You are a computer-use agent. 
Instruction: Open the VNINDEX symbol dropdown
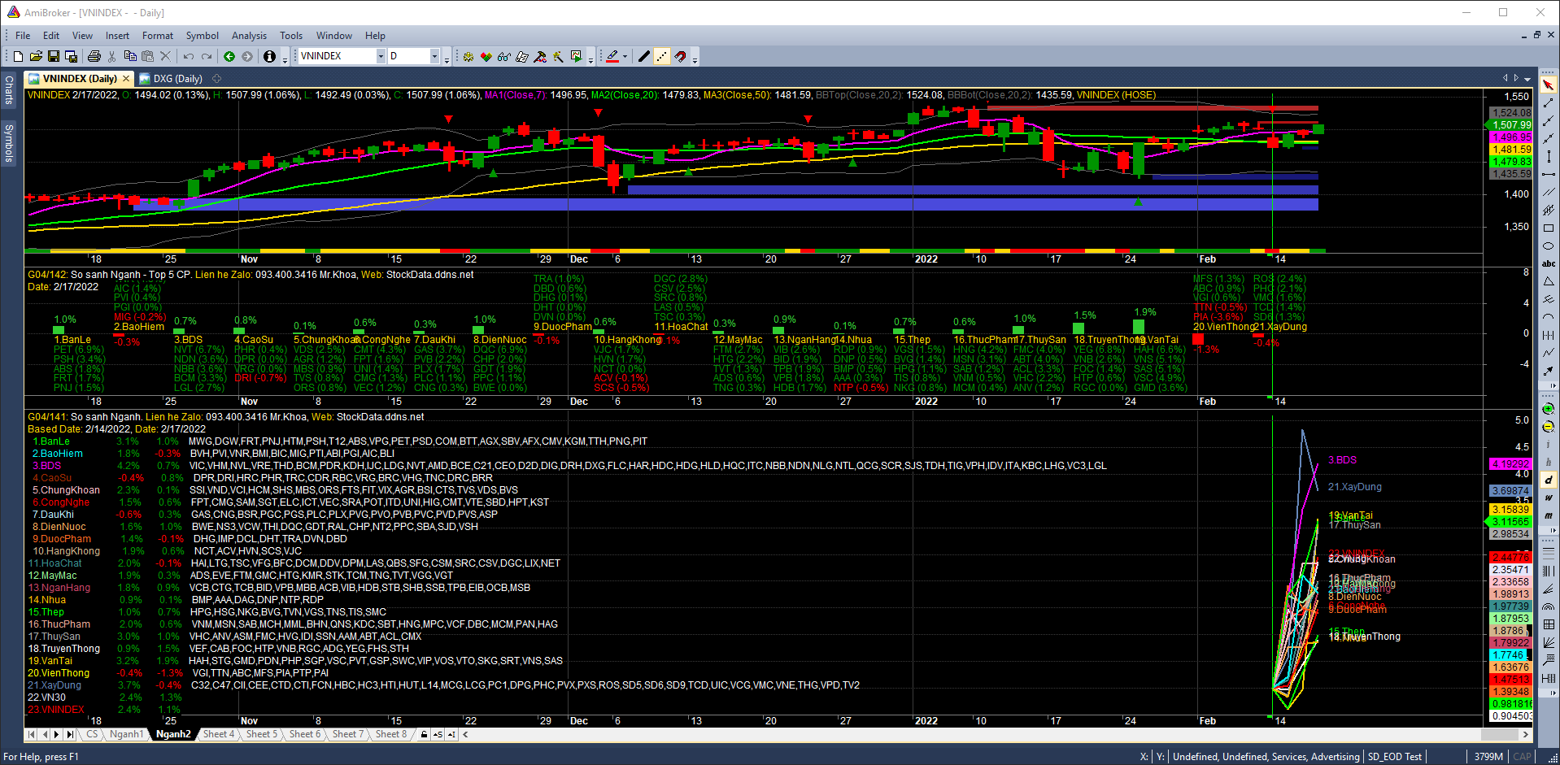pyautogui.click(x=381, y=56)
